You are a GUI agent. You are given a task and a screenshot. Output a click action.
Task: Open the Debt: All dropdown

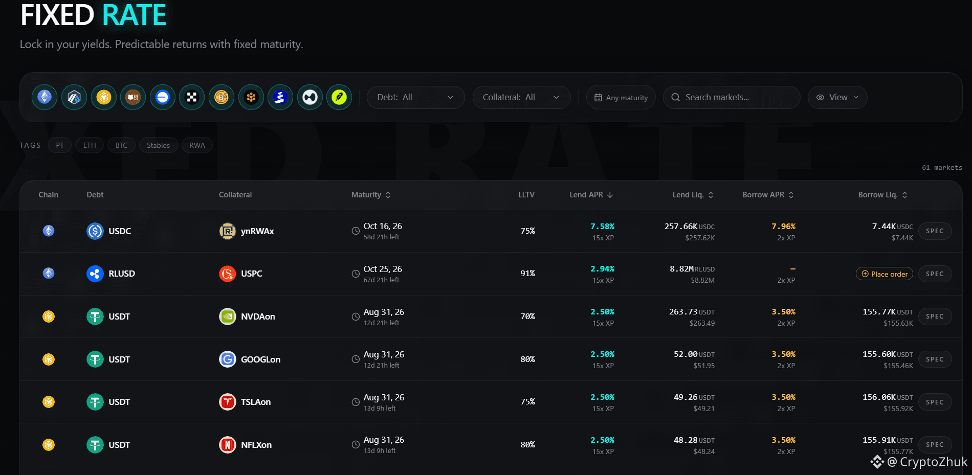[416, 97]
